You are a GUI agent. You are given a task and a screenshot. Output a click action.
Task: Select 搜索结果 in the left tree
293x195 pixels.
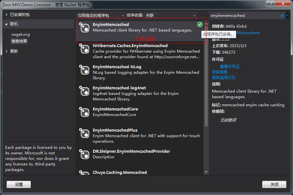point(19,41)
